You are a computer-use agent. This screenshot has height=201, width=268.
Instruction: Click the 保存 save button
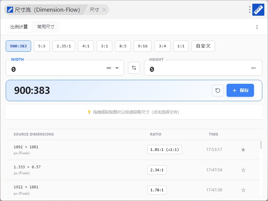click(x=240, y=90)
